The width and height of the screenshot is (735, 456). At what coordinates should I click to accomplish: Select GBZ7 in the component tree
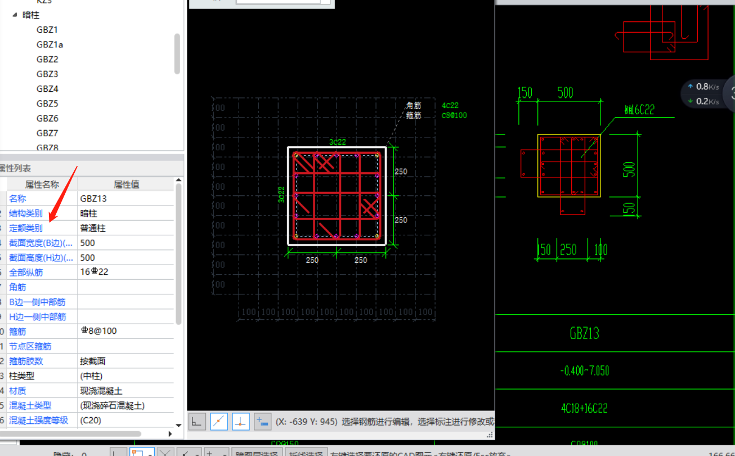47,133
